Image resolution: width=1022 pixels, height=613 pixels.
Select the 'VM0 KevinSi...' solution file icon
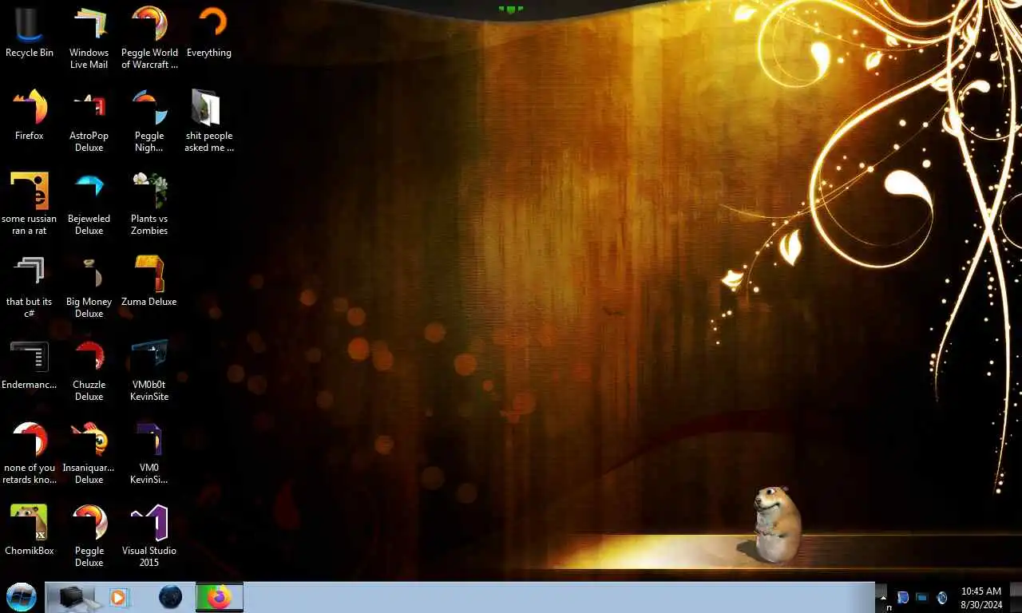tap(149, 453)
